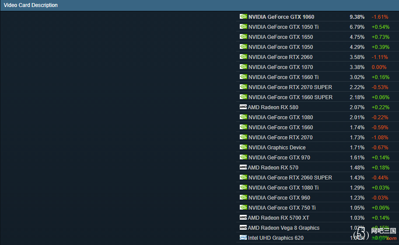This screenshot has height=245, width=399.
Task: Click the 4.75% share value
Action: pyautogui.click(x=357, y=37)
